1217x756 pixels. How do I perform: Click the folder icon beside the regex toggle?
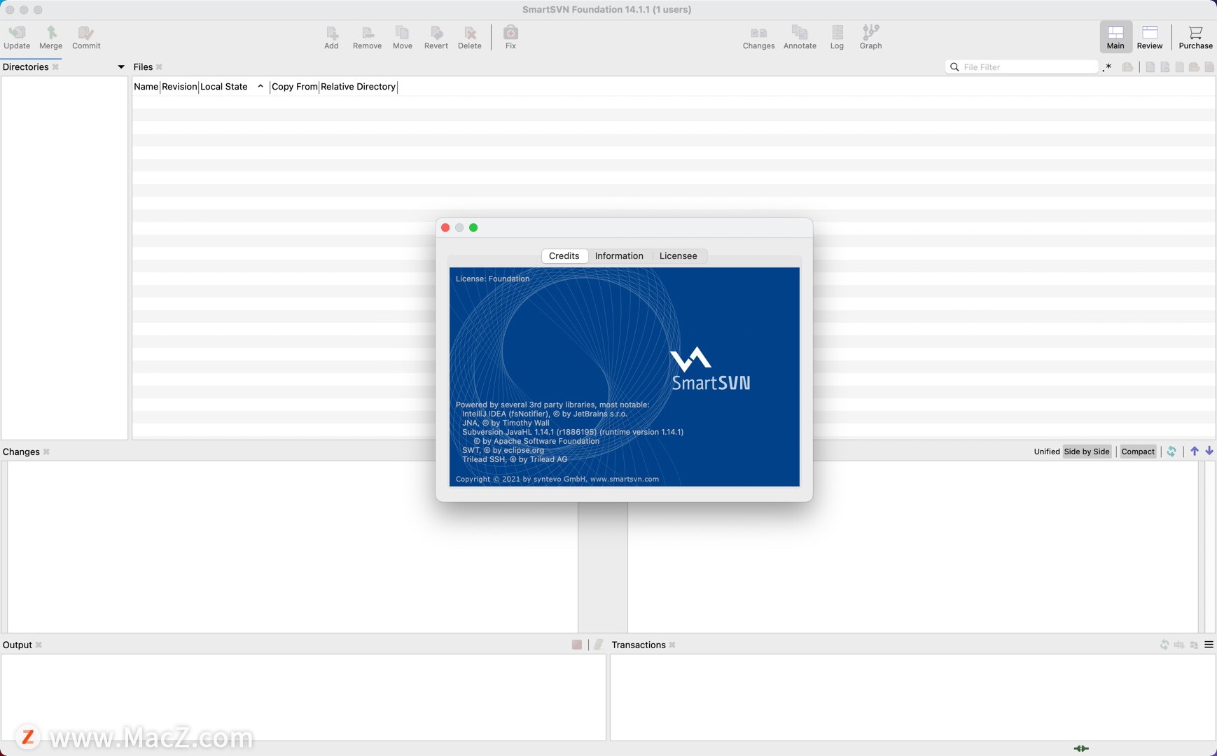1127,67
